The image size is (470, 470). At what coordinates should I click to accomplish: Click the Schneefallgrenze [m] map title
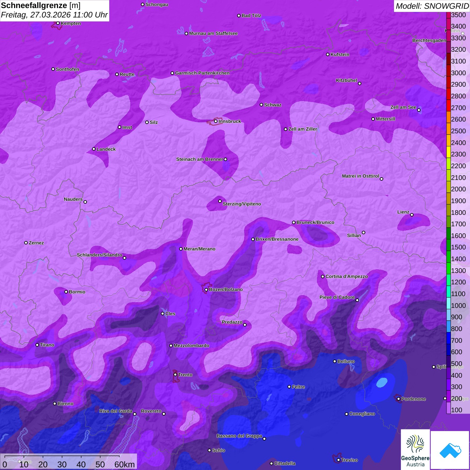(x=41, y=5)
